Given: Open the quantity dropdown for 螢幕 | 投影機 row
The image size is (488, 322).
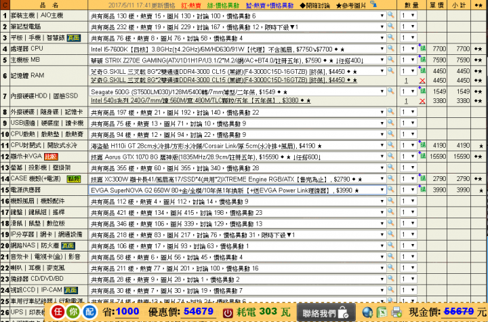Looking at the screenshot, I should 408,167.
